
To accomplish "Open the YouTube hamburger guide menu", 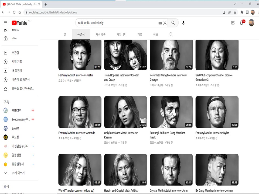I will click(x=5, y=23).
